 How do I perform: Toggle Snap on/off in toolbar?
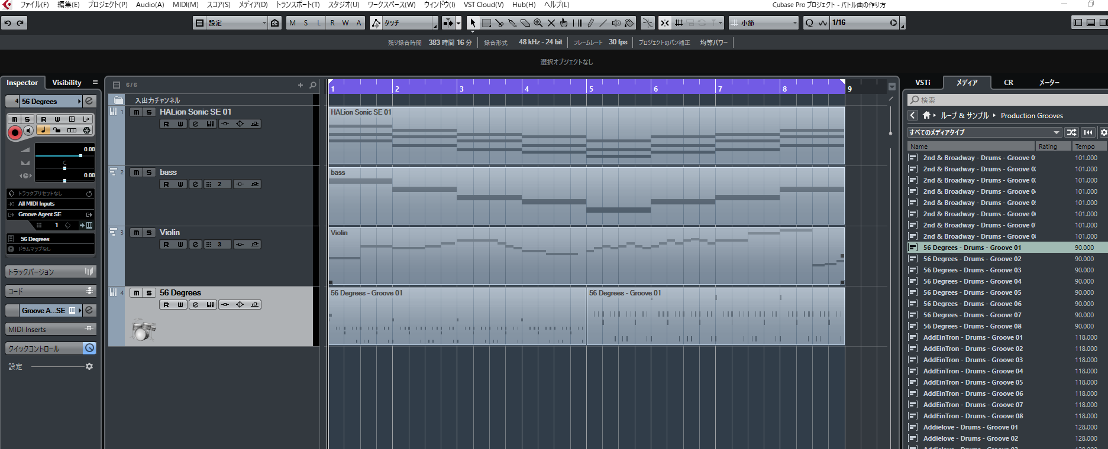(665, 23)
